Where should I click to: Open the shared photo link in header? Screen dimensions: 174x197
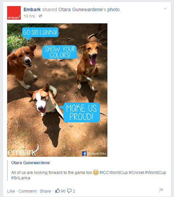114,9
